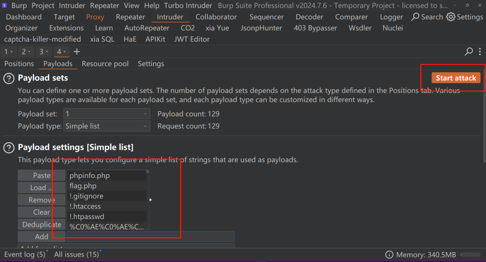The image size is (486, 262).
Task: Focus the new payload item input field
Action: click(151, 237)
